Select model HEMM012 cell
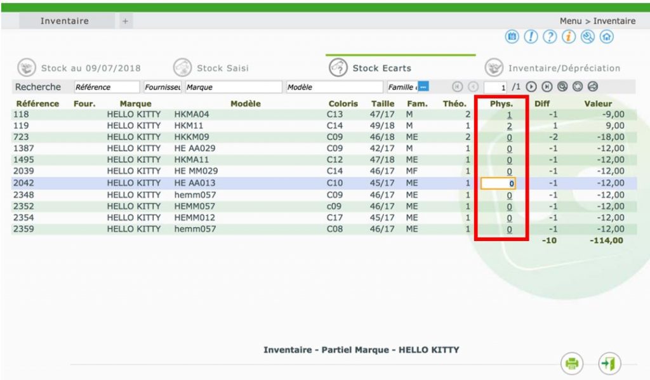 pos(194,218)
